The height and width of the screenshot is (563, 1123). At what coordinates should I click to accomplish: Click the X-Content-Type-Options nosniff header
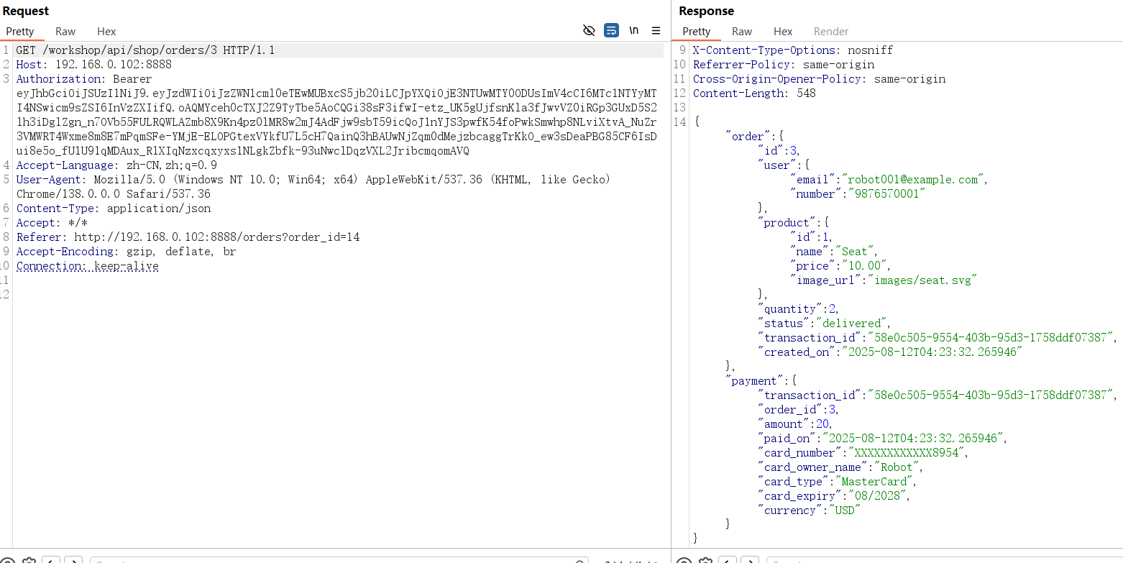[x=793, y=50]
